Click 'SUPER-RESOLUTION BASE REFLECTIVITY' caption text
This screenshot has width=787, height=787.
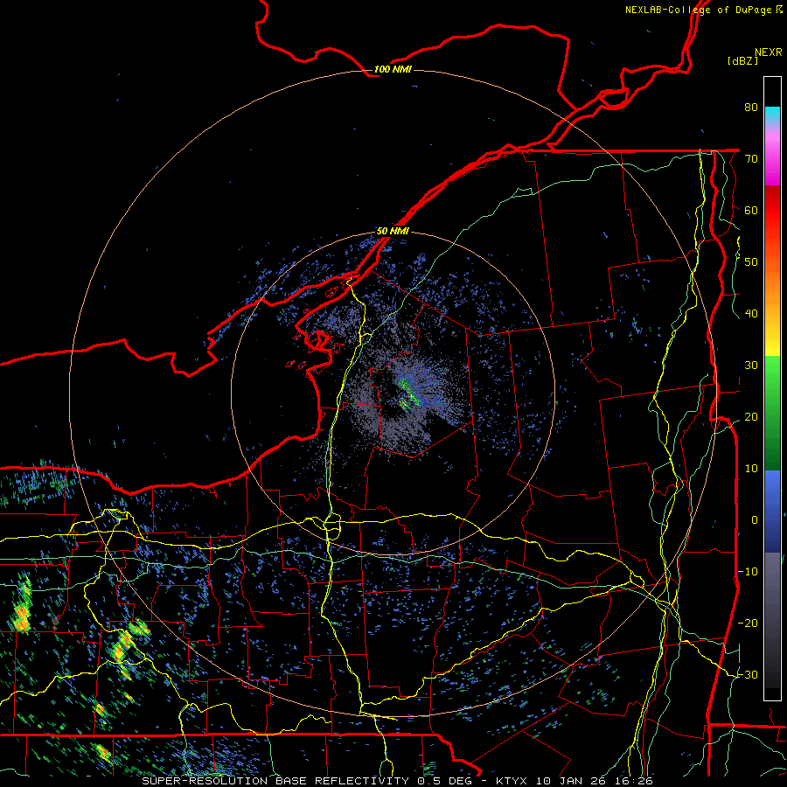tap(275, 781)
